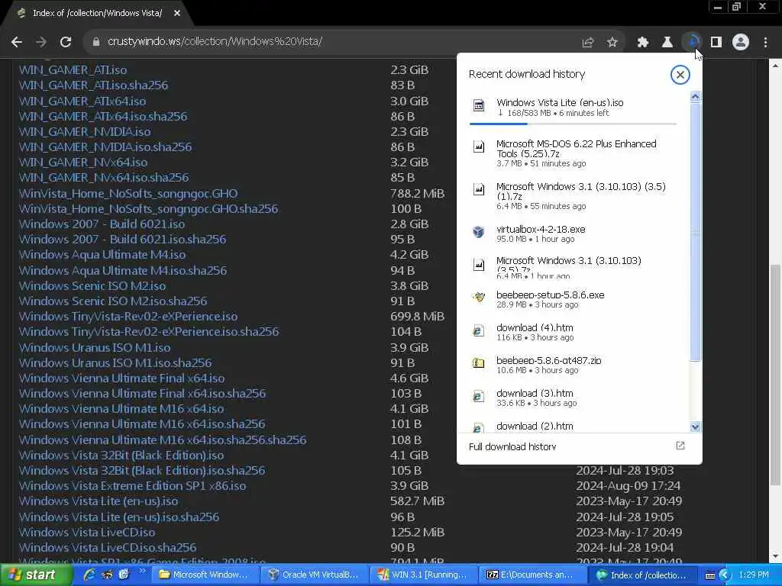The image size is (782, 586).
Task: Click the beebeep-5.8.6-qt487.zip icon
Action: click(x=478, y=362)
